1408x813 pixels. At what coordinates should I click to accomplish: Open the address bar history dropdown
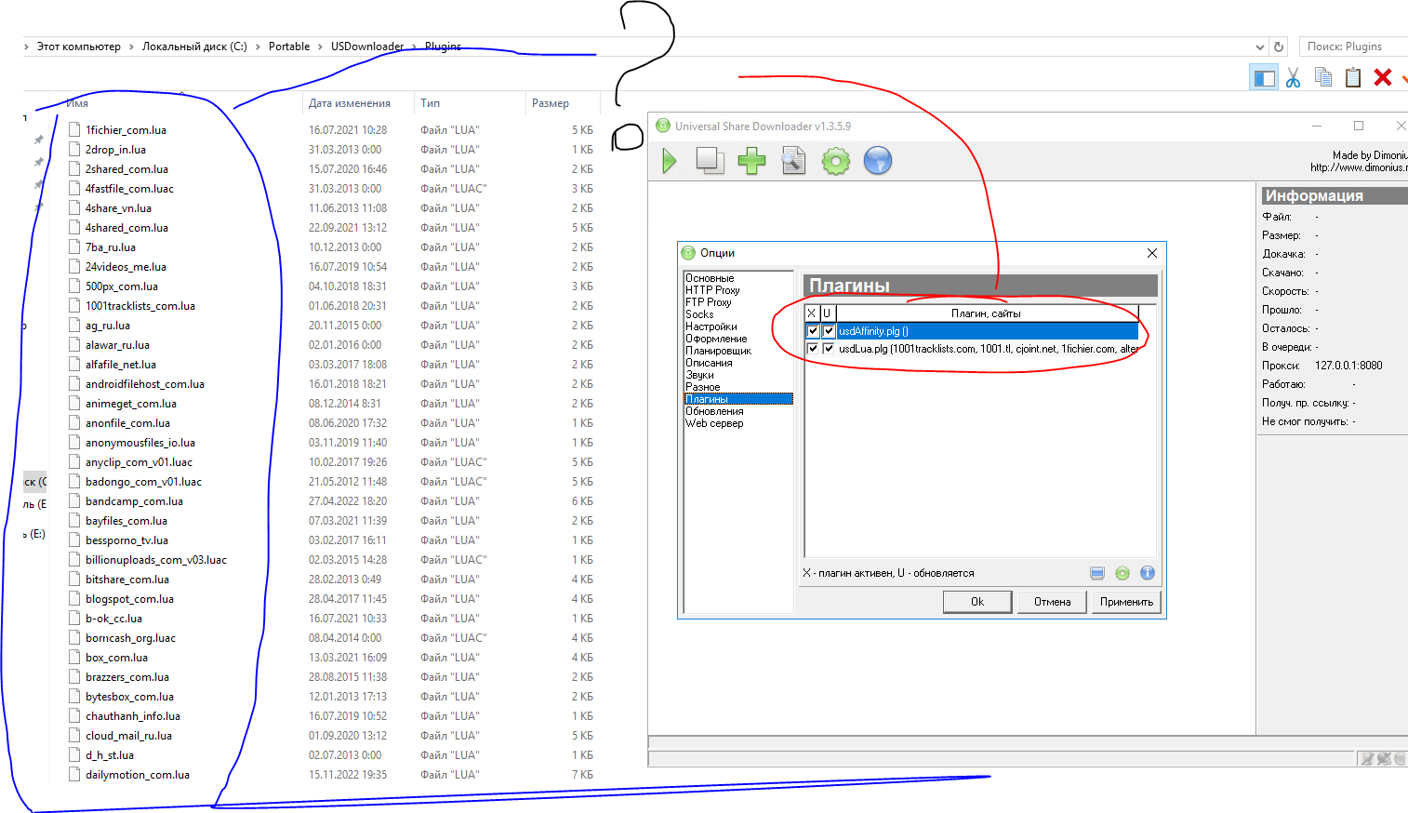click(x=1260, y=47)
